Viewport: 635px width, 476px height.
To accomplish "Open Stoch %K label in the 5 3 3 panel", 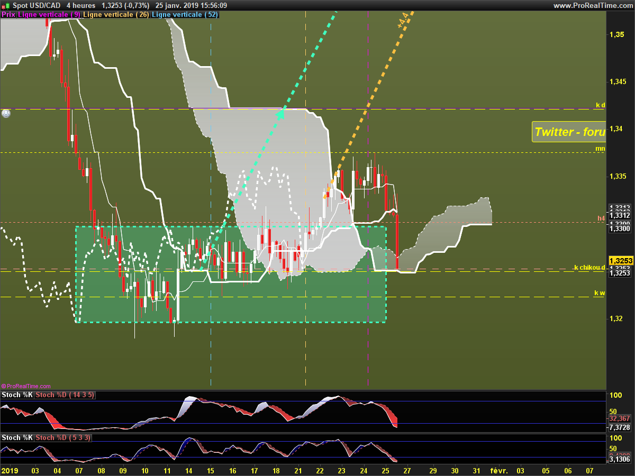I will tap(17, 437).
